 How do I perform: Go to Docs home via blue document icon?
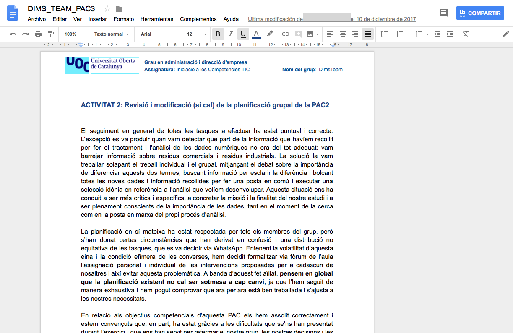tap(13, 13)
